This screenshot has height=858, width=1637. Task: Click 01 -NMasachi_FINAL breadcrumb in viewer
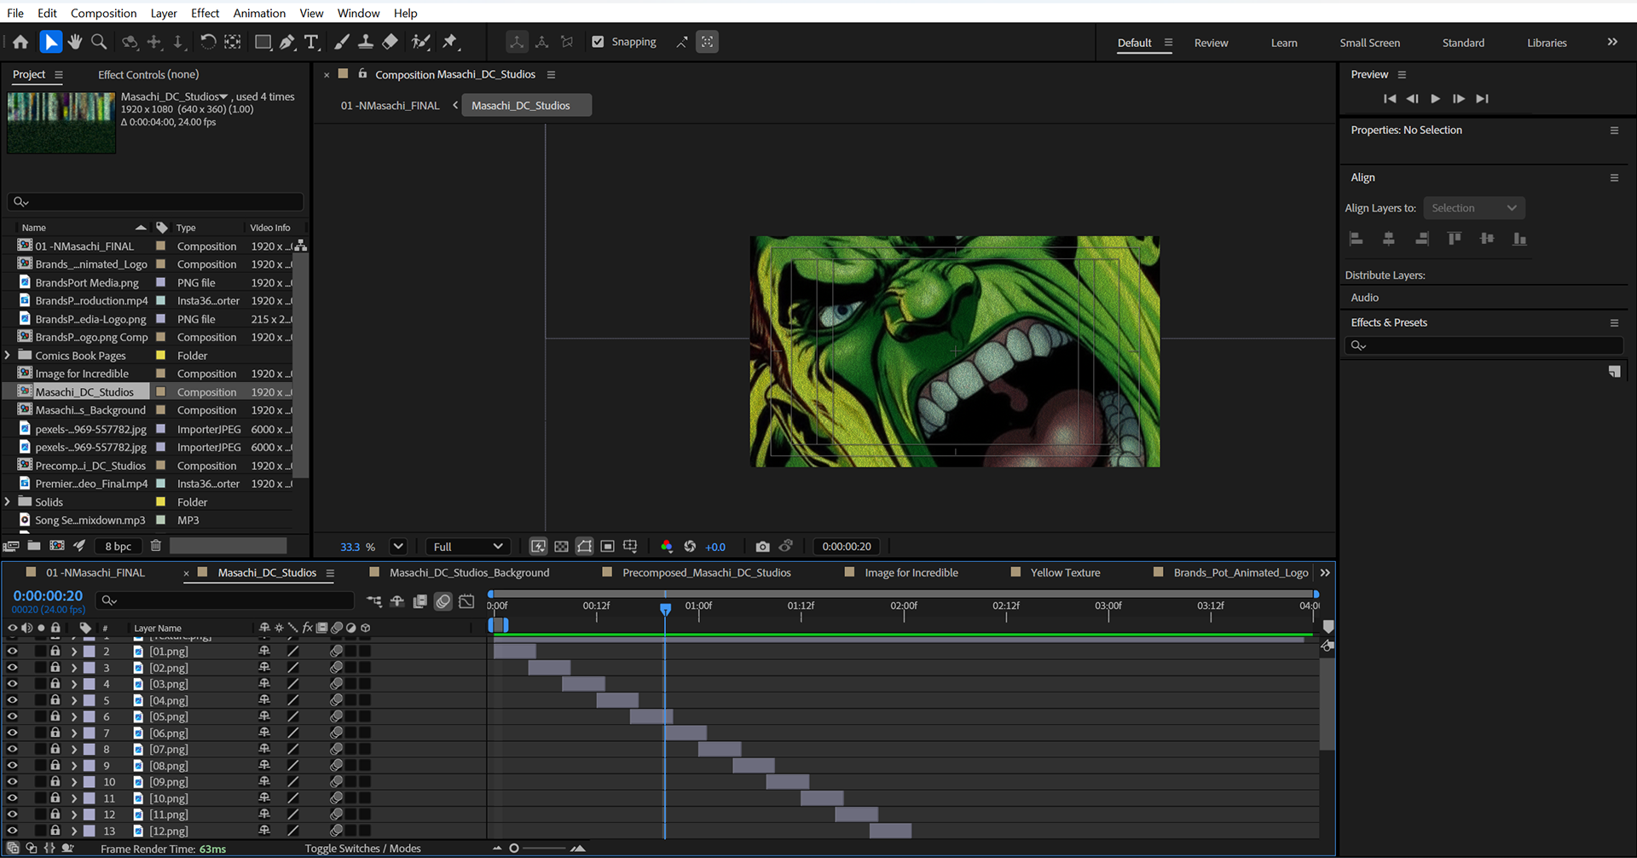click(x=390, y=106)
